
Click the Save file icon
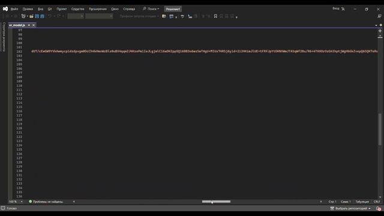pyautogui.click(x=37, y=16)
